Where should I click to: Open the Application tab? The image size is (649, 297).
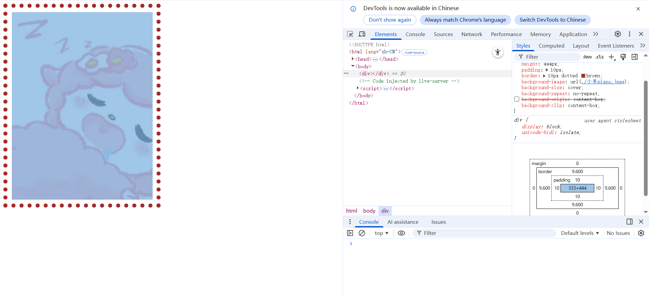[x=573, y=34]
